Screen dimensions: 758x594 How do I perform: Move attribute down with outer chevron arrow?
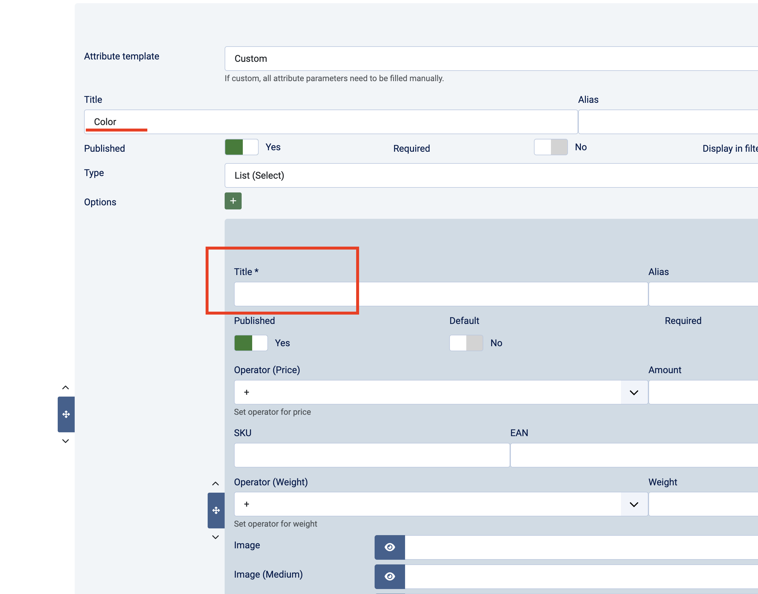coord(65,441)
